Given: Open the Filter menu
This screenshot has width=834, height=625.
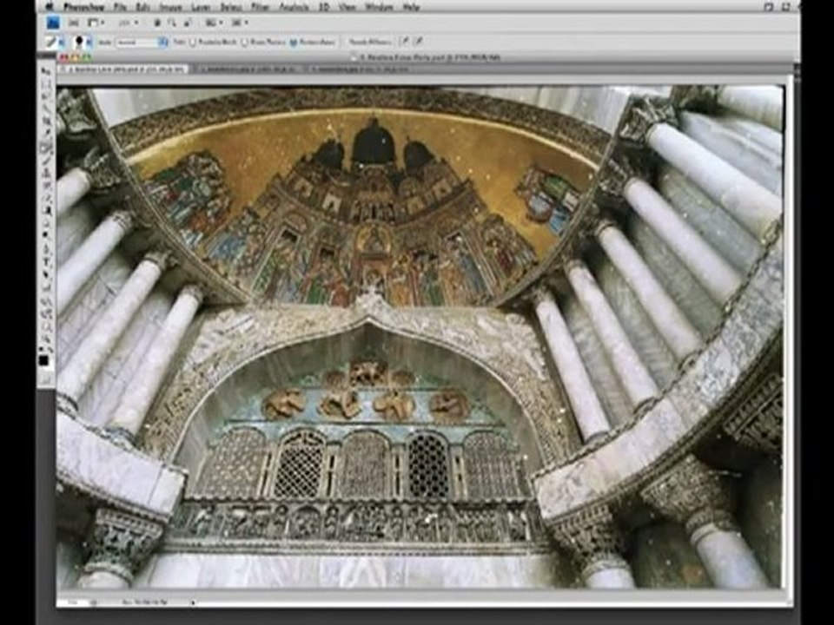Looking at the screenshot, I should click(x=260, y=8).
